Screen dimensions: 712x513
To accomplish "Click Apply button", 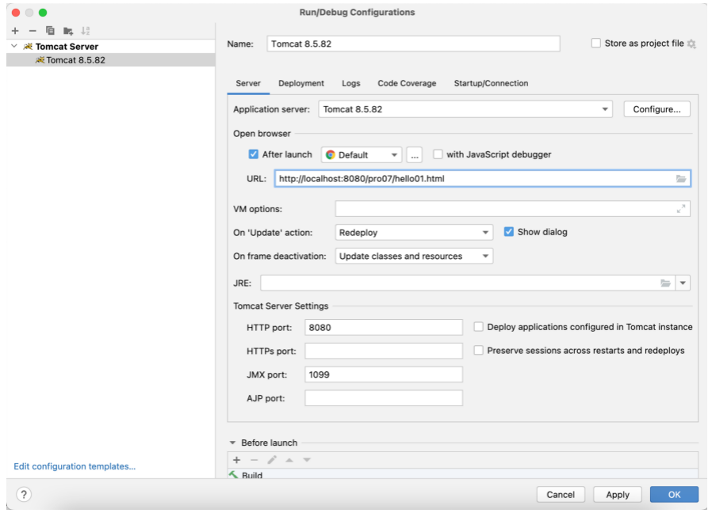I will (618, 495).
